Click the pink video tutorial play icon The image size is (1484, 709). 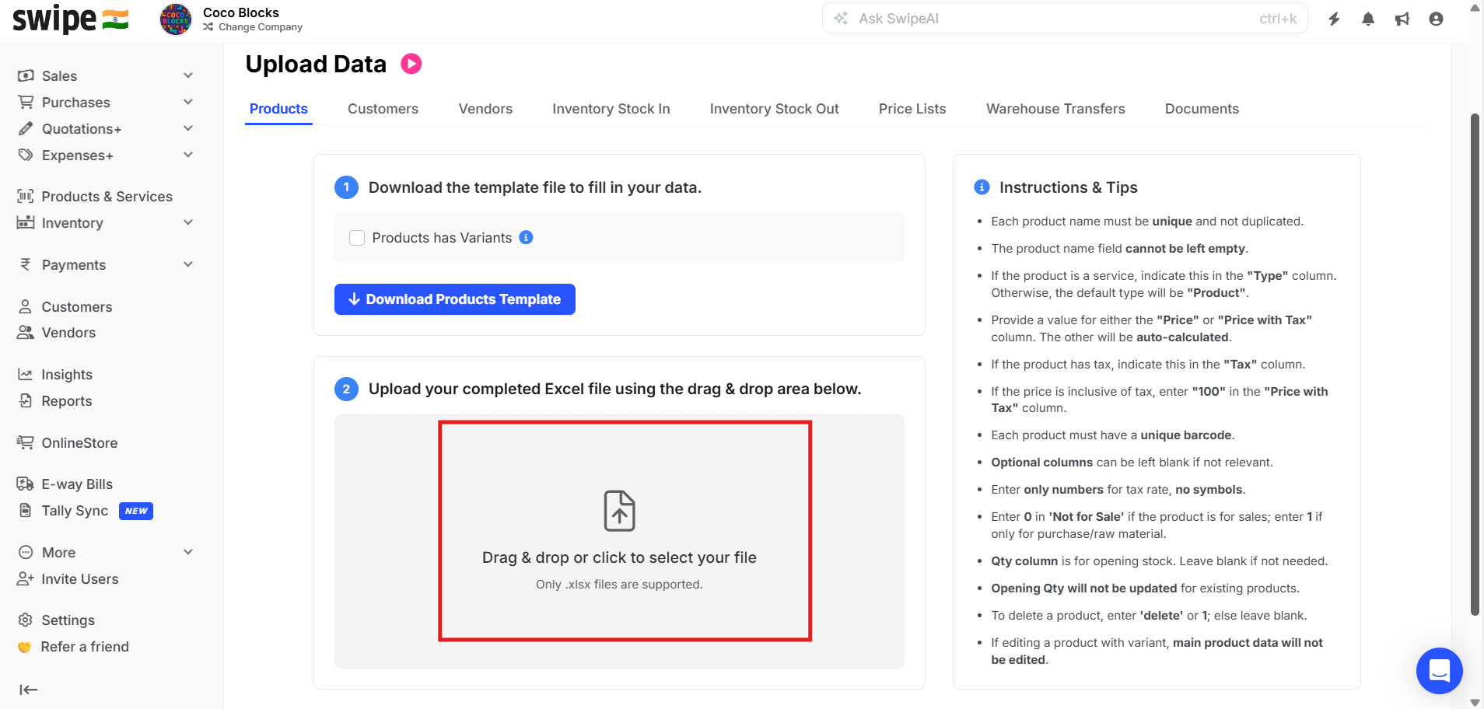411,64
